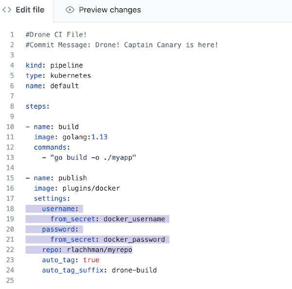Click the 'build' step name on line 10
Screen dimensions: 292x289
coord(69,127)
